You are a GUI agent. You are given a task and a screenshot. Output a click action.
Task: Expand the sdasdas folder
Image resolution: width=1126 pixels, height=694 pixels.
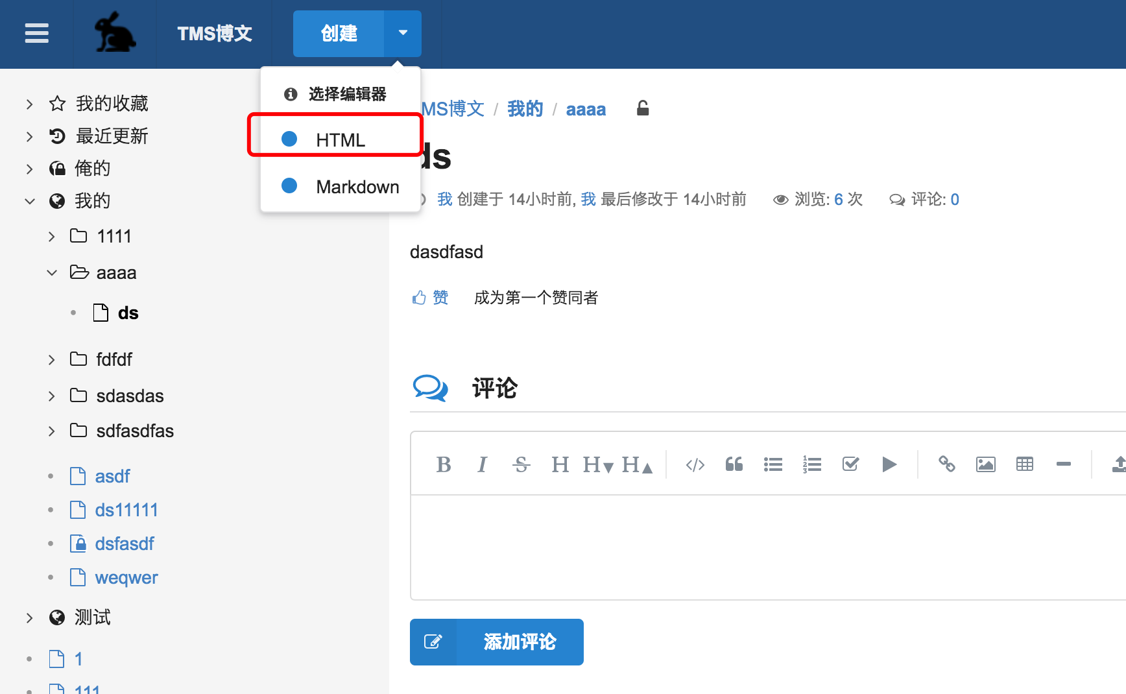[x=51, y=396]
